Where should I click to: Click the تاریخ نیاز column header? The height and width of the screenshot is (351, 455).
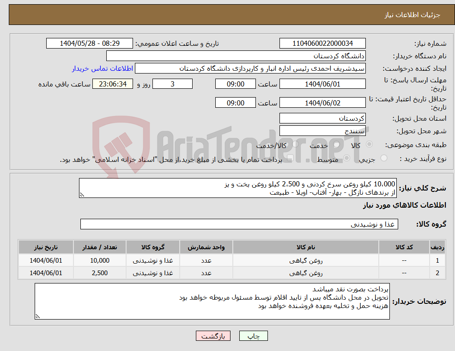tap(45, 247)
